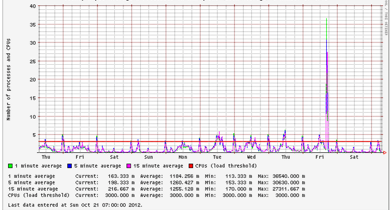
Task: Click '15 minute average' row label in statistics table
Action: (33, 189)
